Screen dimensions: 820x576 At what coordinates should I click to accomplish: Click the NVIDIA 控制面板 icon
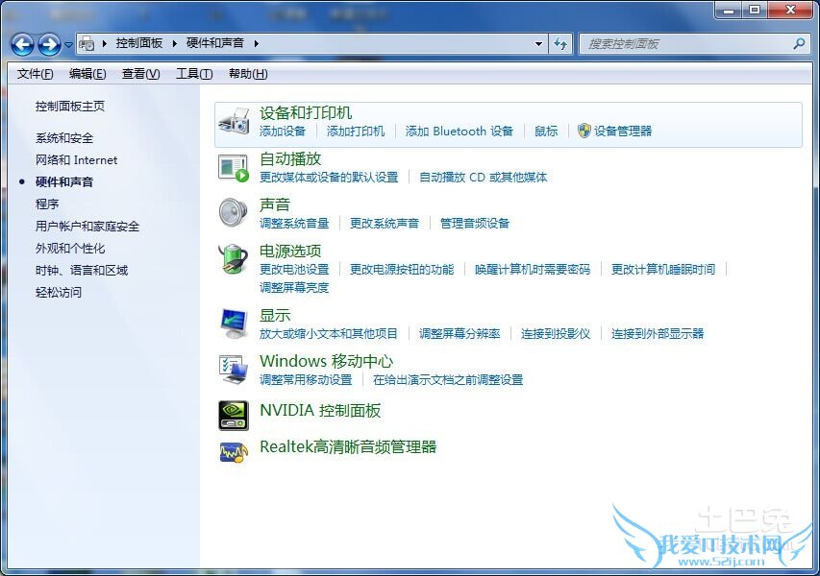pyautogui.click(x=234, y=415)
